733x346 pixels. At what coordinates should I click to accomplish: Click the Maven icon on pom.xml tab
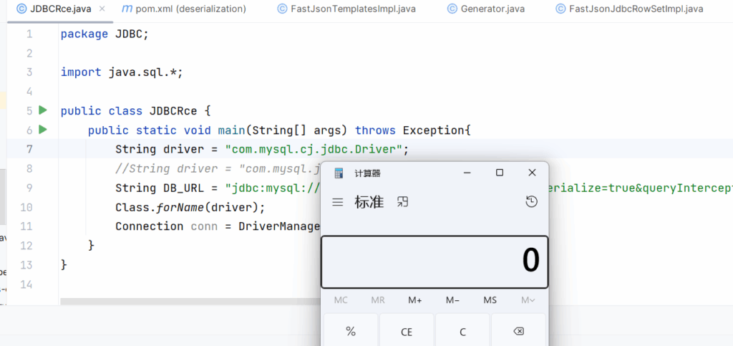point(127,9)
